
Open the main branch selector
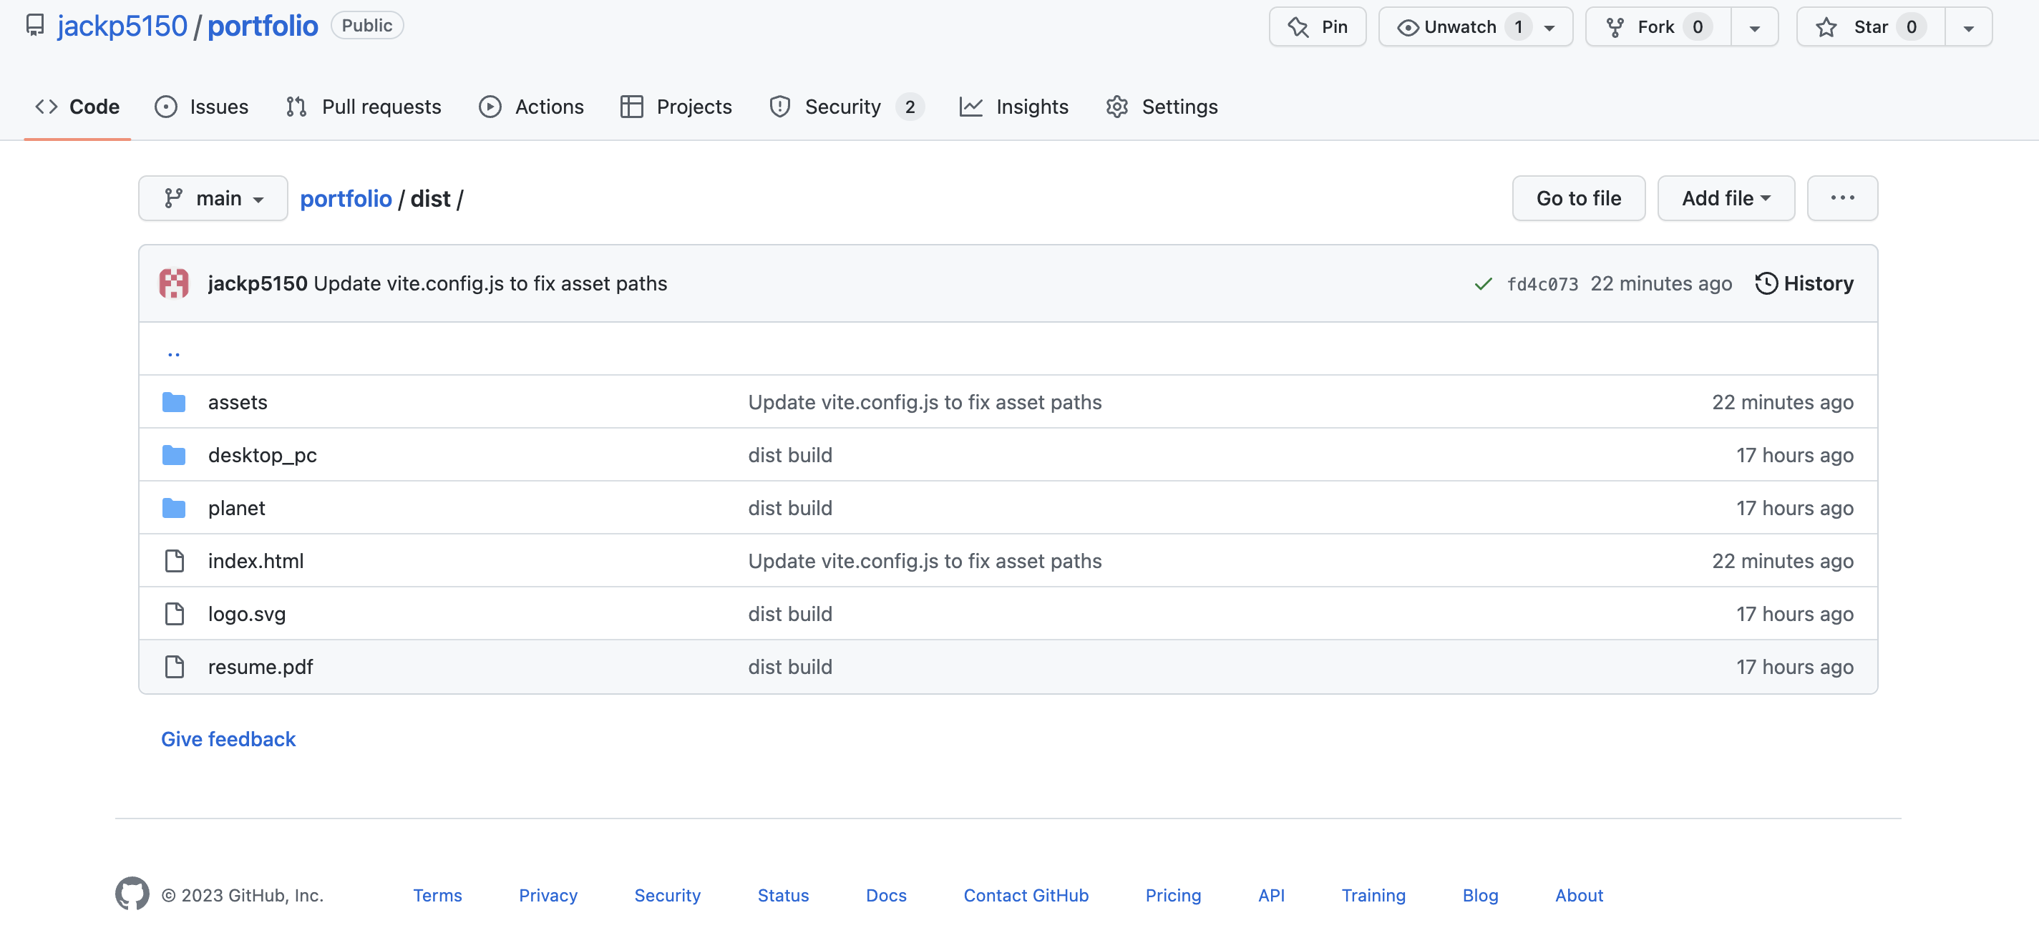point(213,198)
